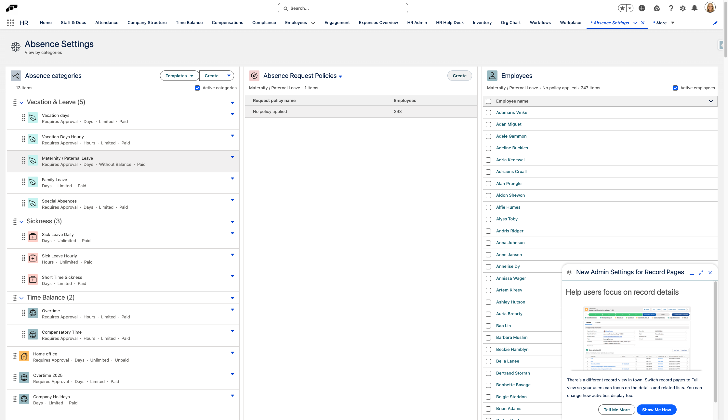
Task: Click in the global Search field
Action: tap(343, 8)
